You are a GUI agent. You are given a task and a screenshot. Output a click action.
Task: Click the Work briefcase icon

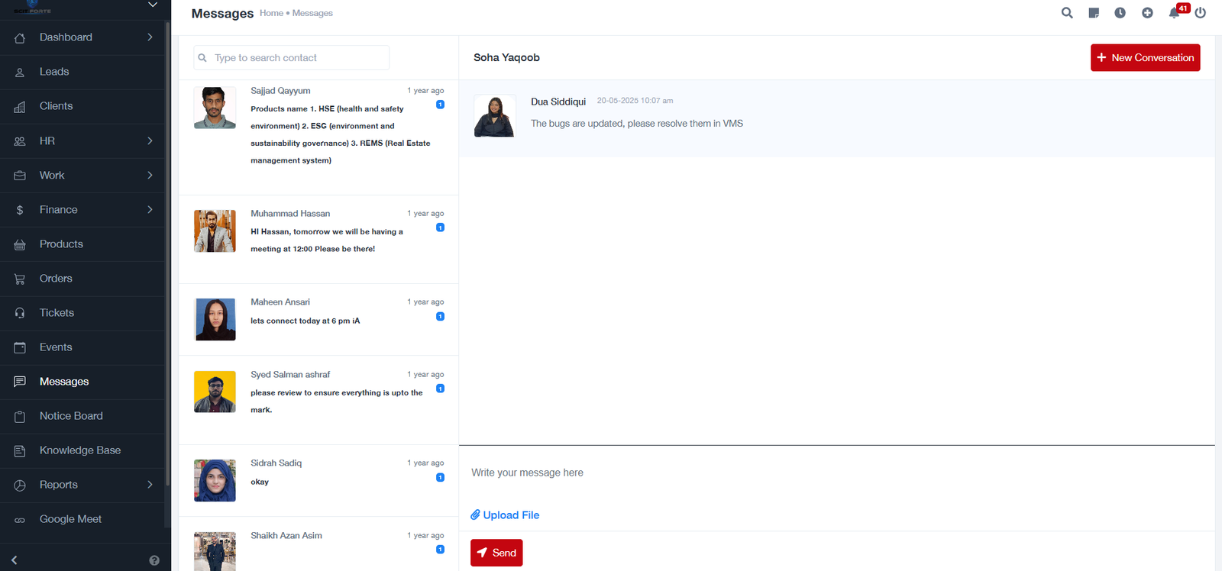[20, 176]
